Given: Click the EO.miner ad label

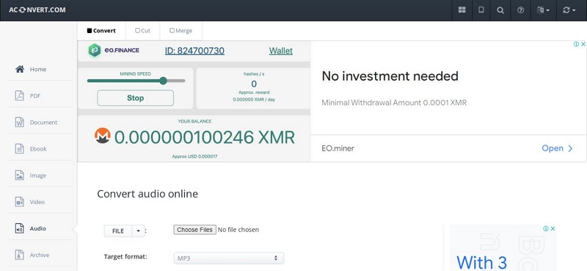Looking at the screenshot, I should (338, 148).
